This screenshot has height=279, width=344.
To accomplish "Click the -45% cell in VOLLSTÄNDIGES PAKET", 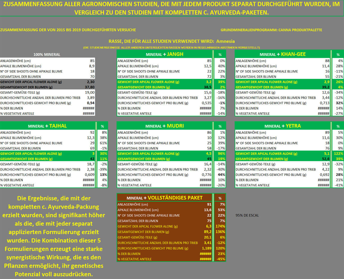I will 221,259.
